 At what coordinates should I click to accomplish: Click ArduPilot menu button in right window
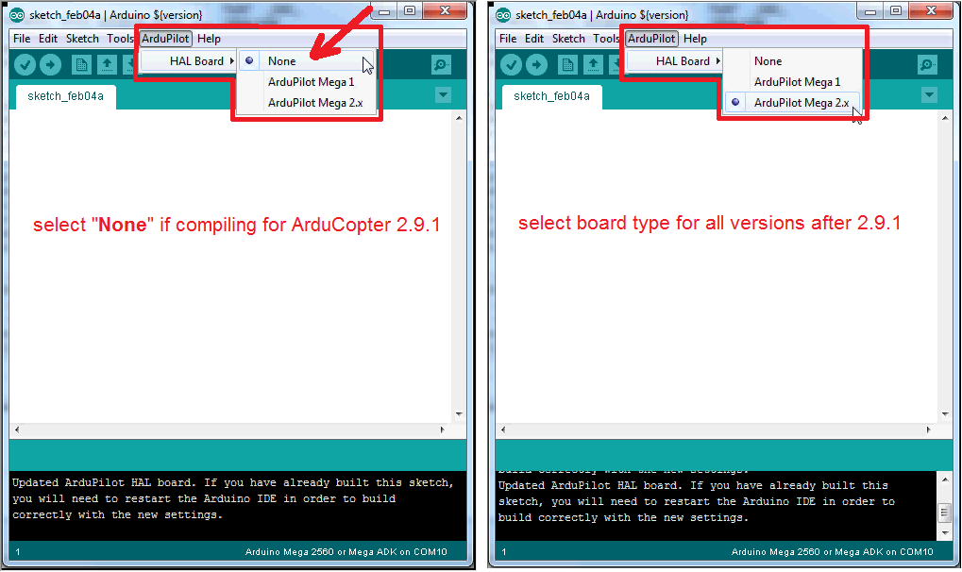651,39
